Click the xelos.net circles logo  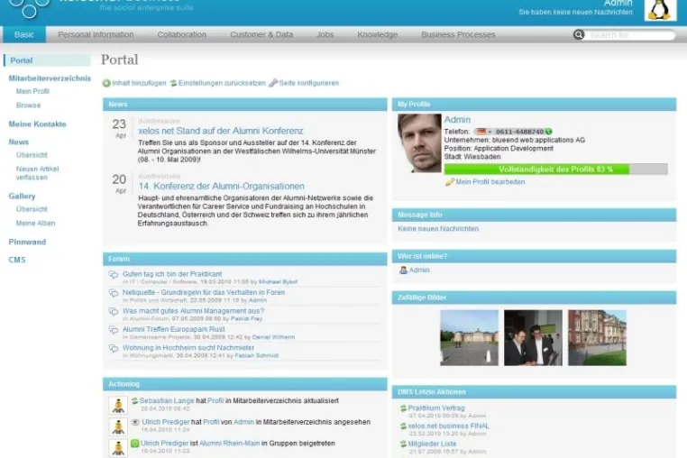point(30,8)
